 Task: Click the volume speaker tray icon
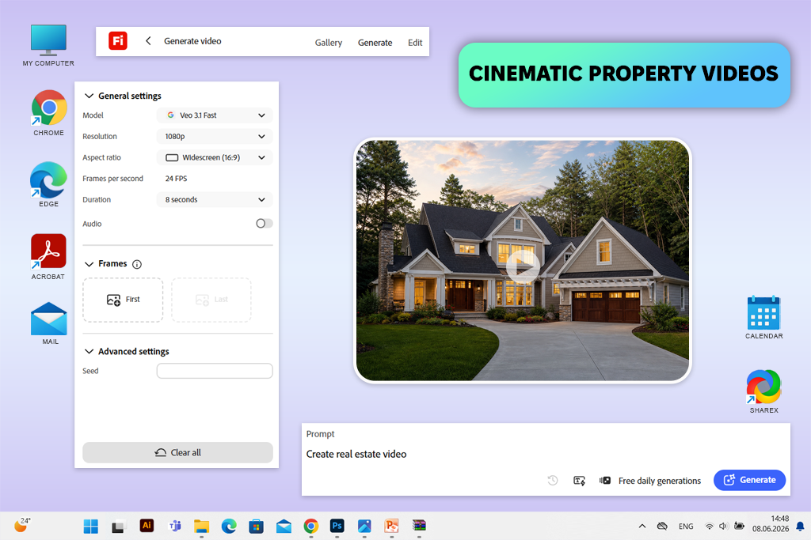(x=724, y=526)
